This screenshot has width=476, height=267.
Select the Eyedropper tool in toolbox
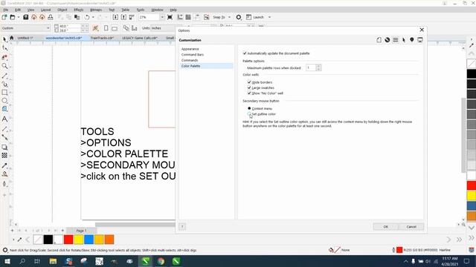point(5,165)
